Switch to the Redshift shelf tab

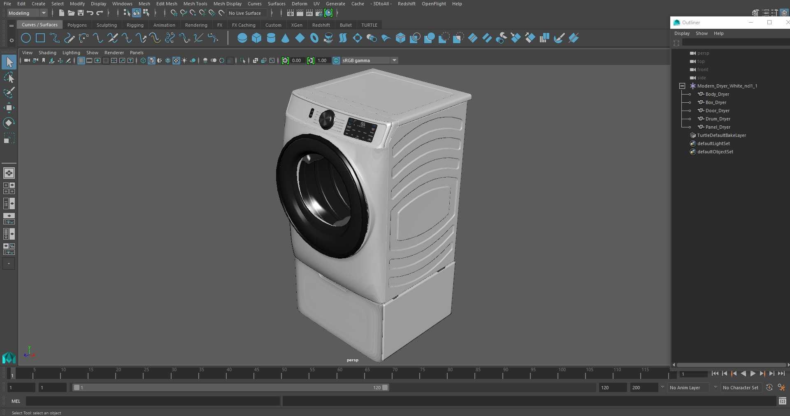click(x=321, y=25)
